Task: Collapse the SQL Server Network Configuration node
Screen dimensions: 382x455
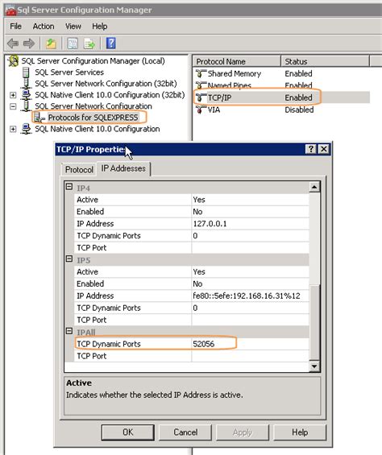Action: pyautogui.click(x=13, y=106)
